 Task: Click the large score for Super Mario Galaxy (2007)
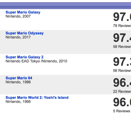[x=122, y=17]
